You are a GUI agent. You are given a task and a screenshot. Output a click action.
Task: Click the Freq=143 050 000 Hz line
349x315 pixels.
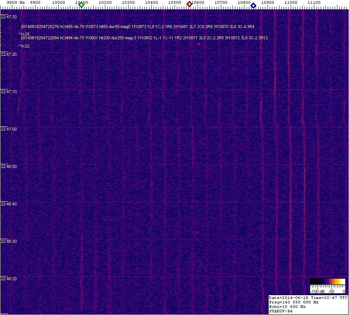click(294, 302)
